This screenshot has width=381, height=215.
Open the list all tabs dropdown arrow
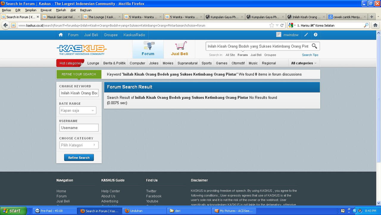click(378, 17)
